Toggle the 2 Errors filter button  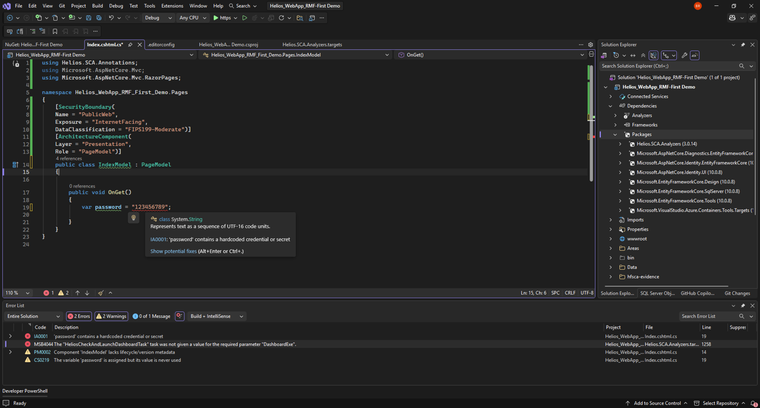[x=79, y=316]
